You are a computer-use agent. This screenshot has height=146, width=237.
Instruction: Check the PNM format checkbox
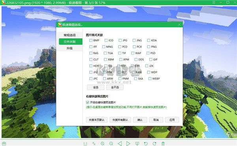120,78
